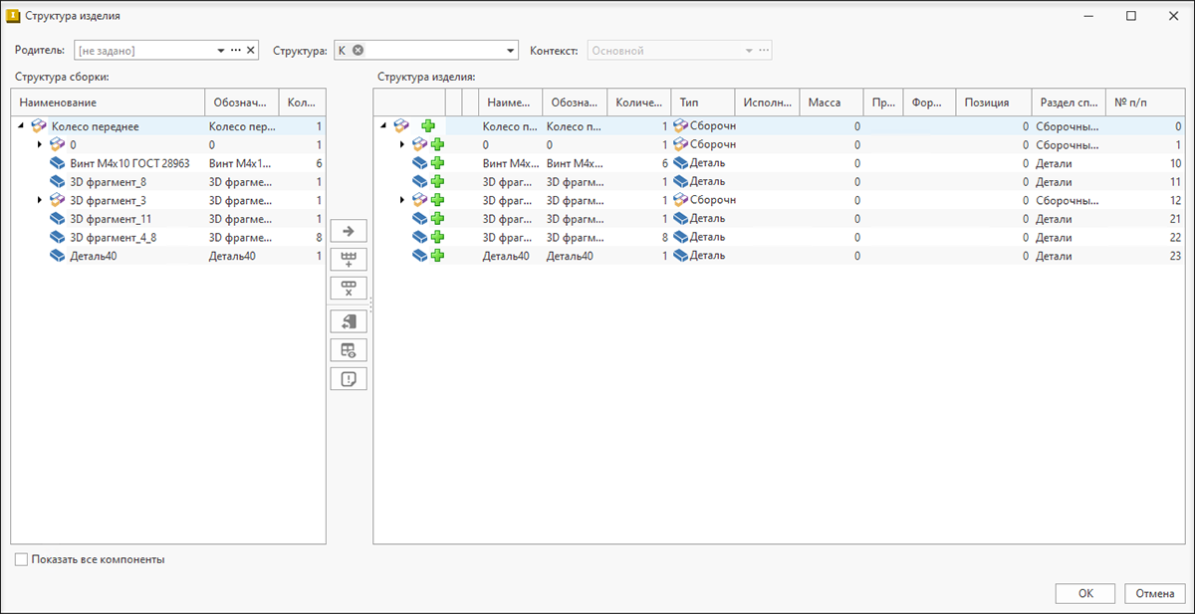Viewport: 1195px width, 614px height.
Task: Remove the K tag from Структура field
Action: 358,50
